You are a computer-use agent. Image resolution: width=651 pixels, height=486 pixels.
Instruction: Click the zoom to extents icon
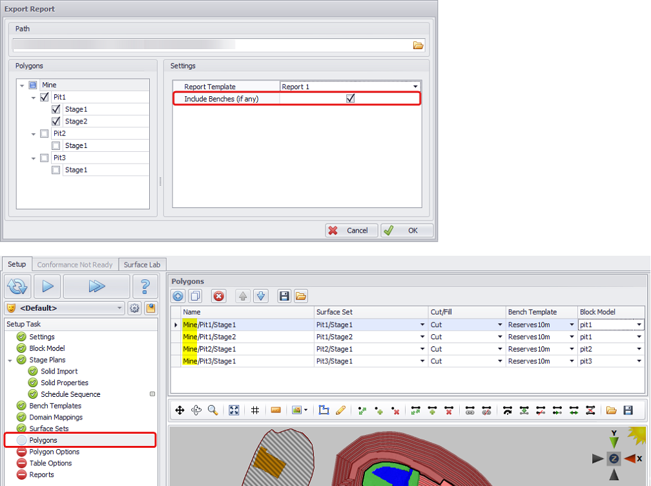coord(234,410)
